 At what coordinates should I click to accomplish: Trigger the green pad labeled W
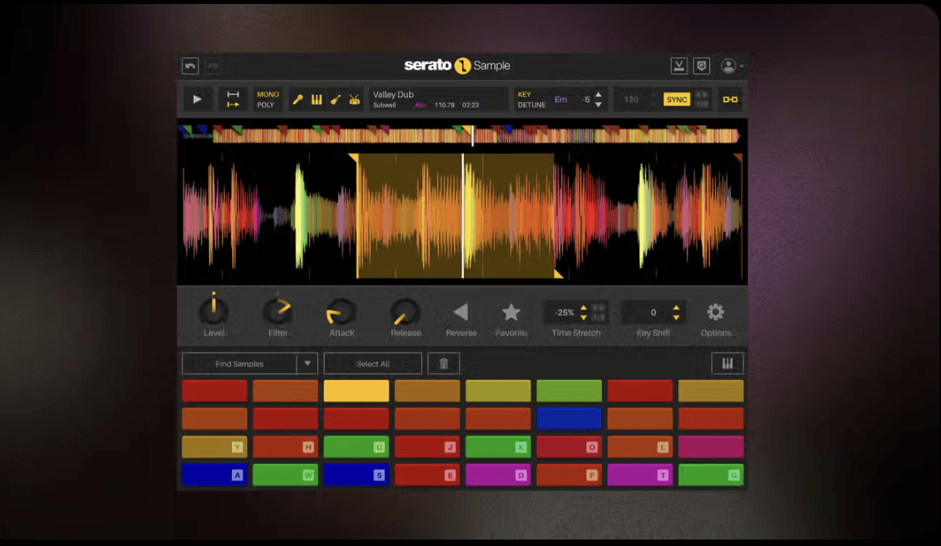point(285,476)
